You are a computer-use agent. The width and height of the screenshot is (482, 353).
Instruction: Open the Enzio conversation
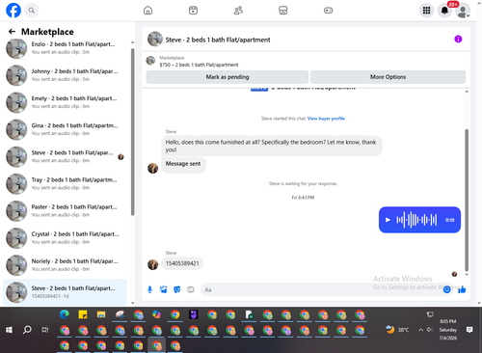click(x=66, y=48)
